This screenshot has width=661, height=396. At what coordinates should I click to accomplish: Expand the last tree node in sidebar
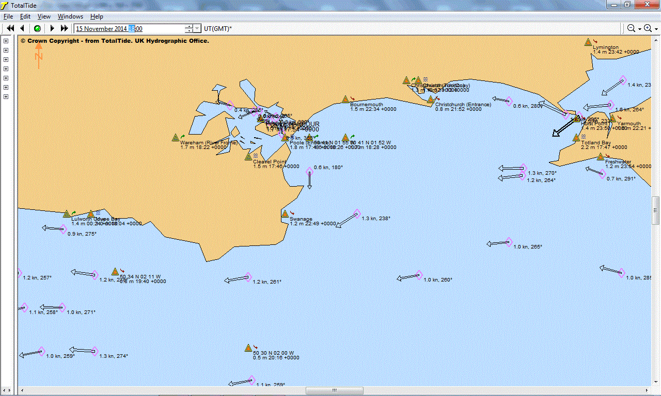coord(6,96)
